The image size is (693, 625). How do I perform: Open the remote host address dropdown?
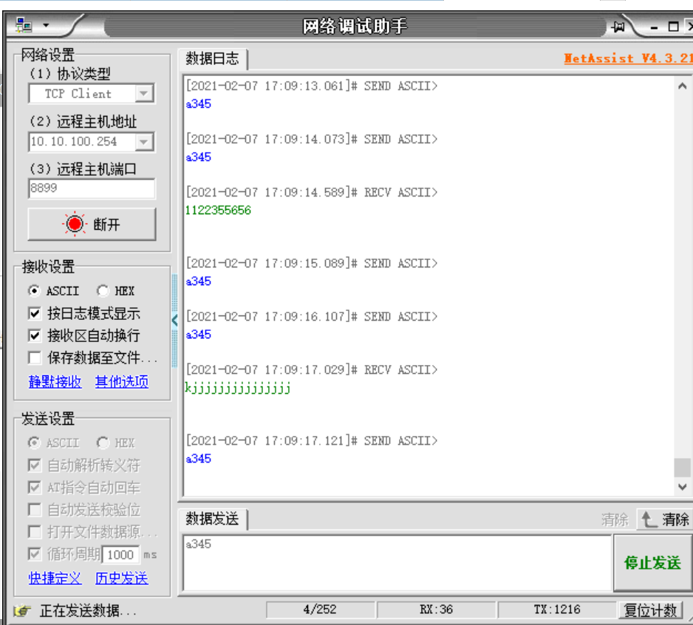tap(144, 141)
